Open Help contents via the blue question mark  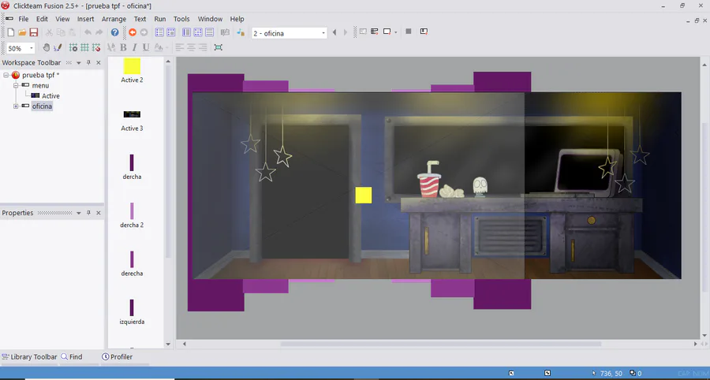pos(115,32)
